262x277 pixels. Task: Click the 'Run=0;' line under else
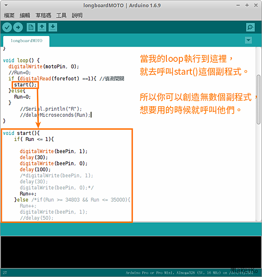click(22, 97)
